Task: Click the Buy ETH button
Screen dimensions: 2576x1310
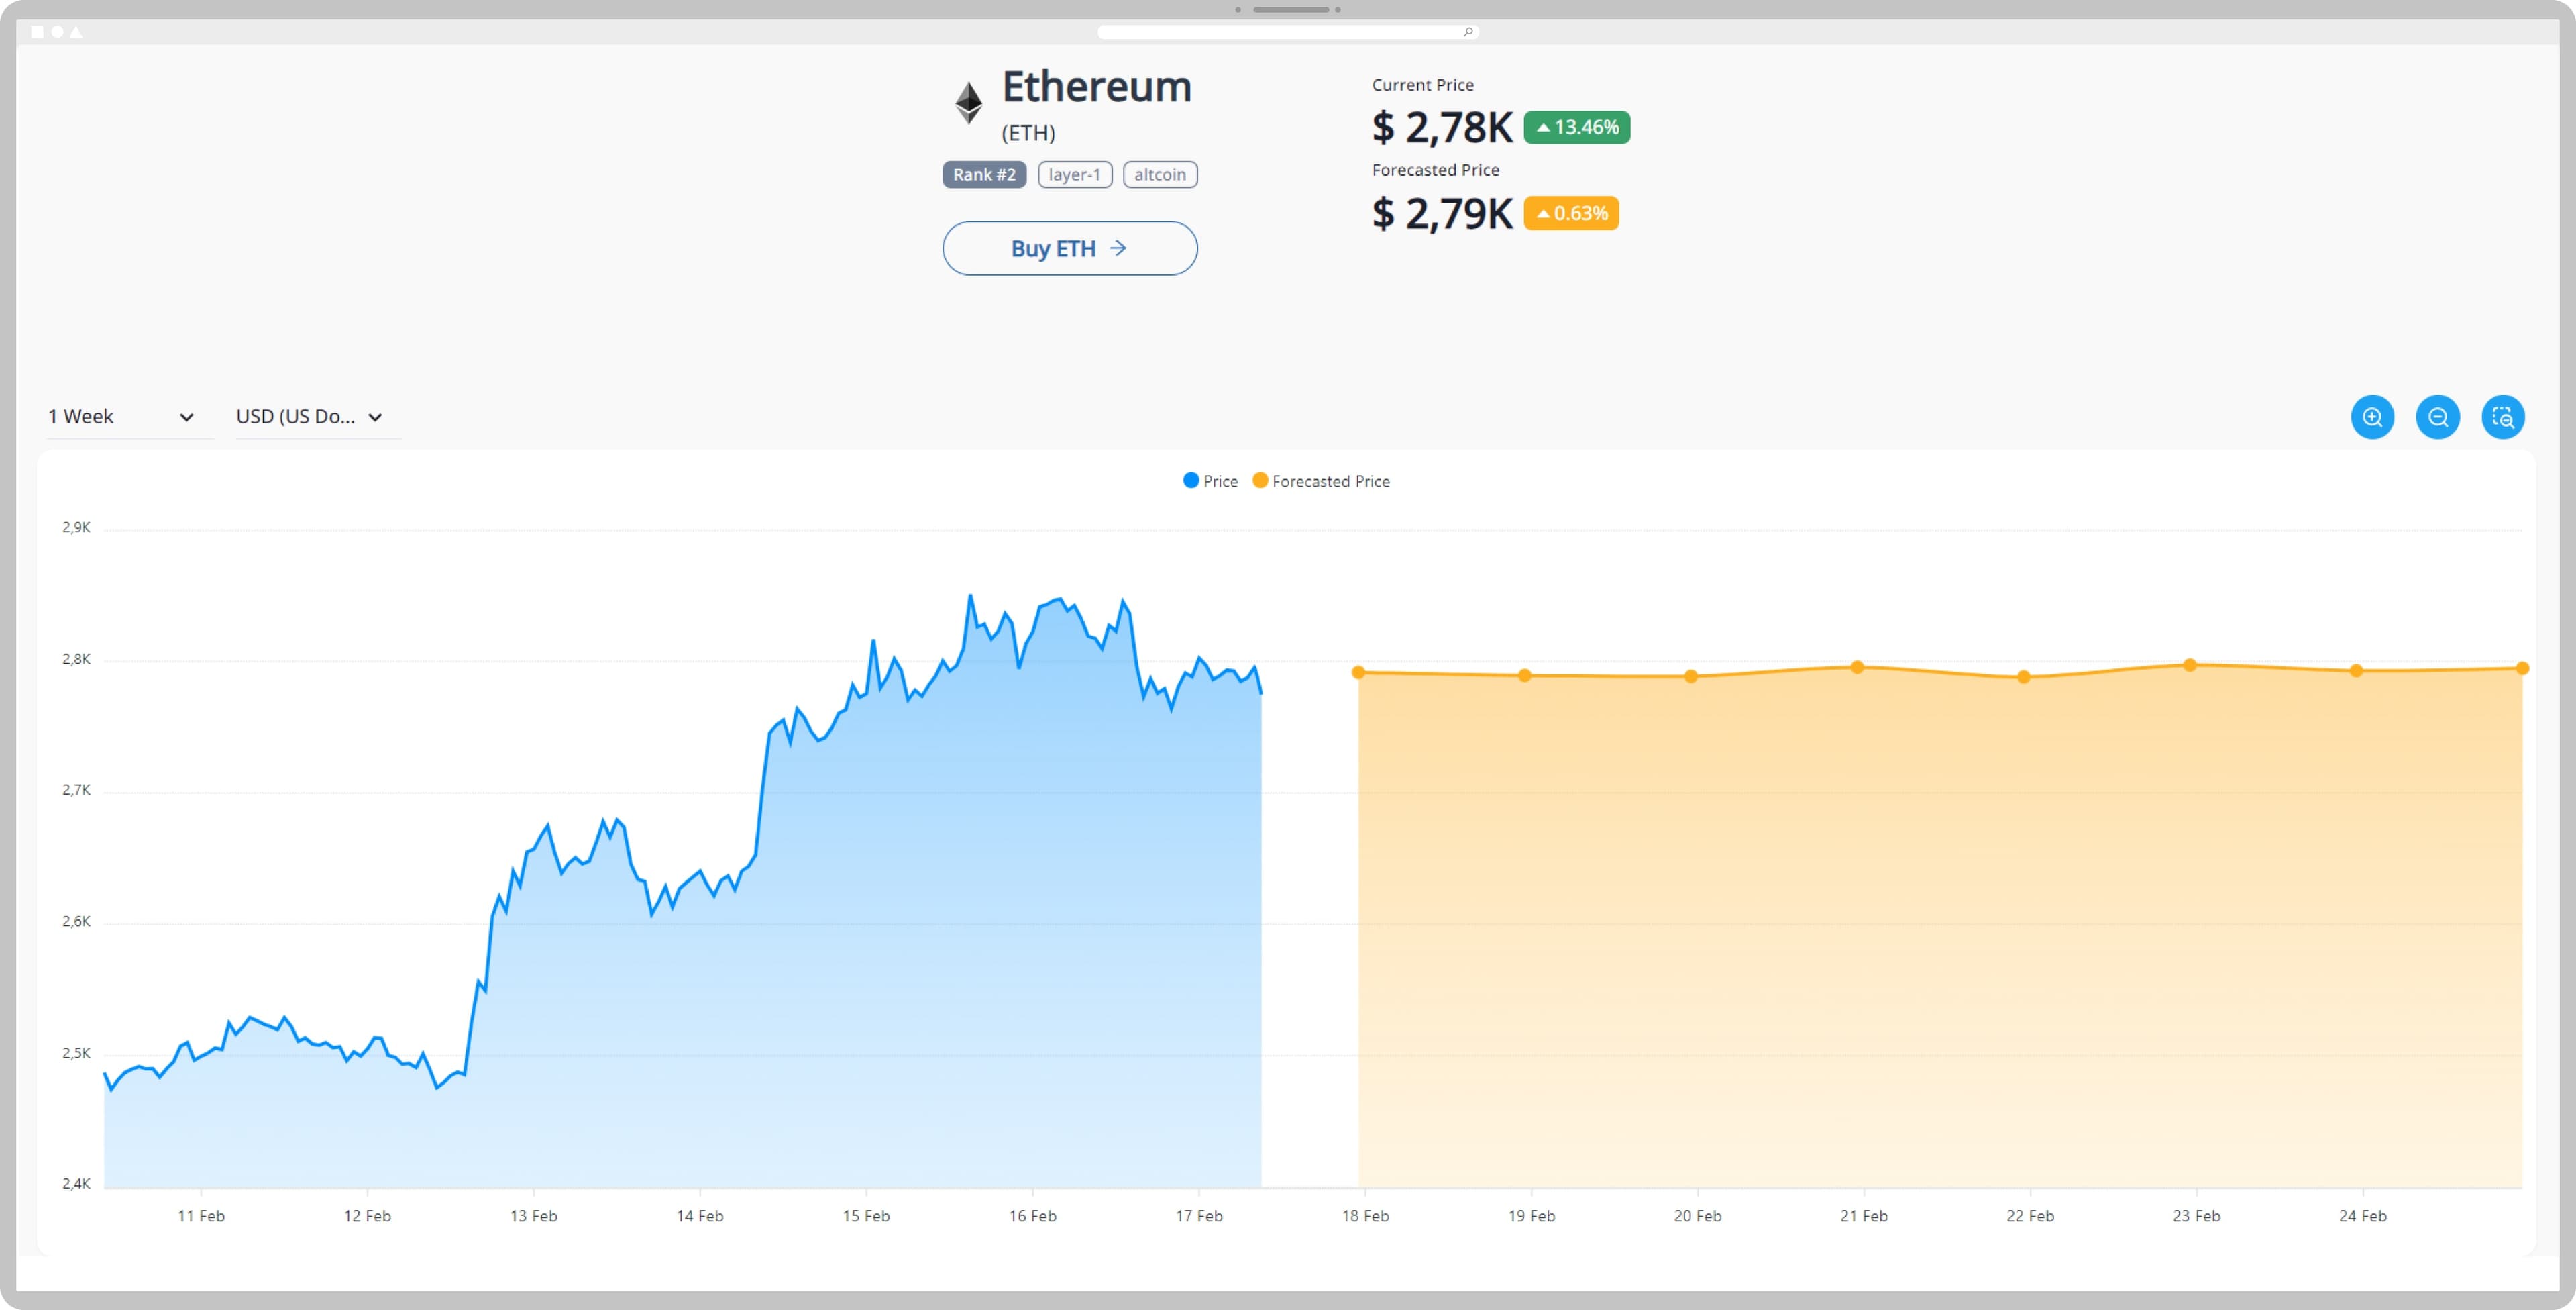Action: [x=1069, y=248]
